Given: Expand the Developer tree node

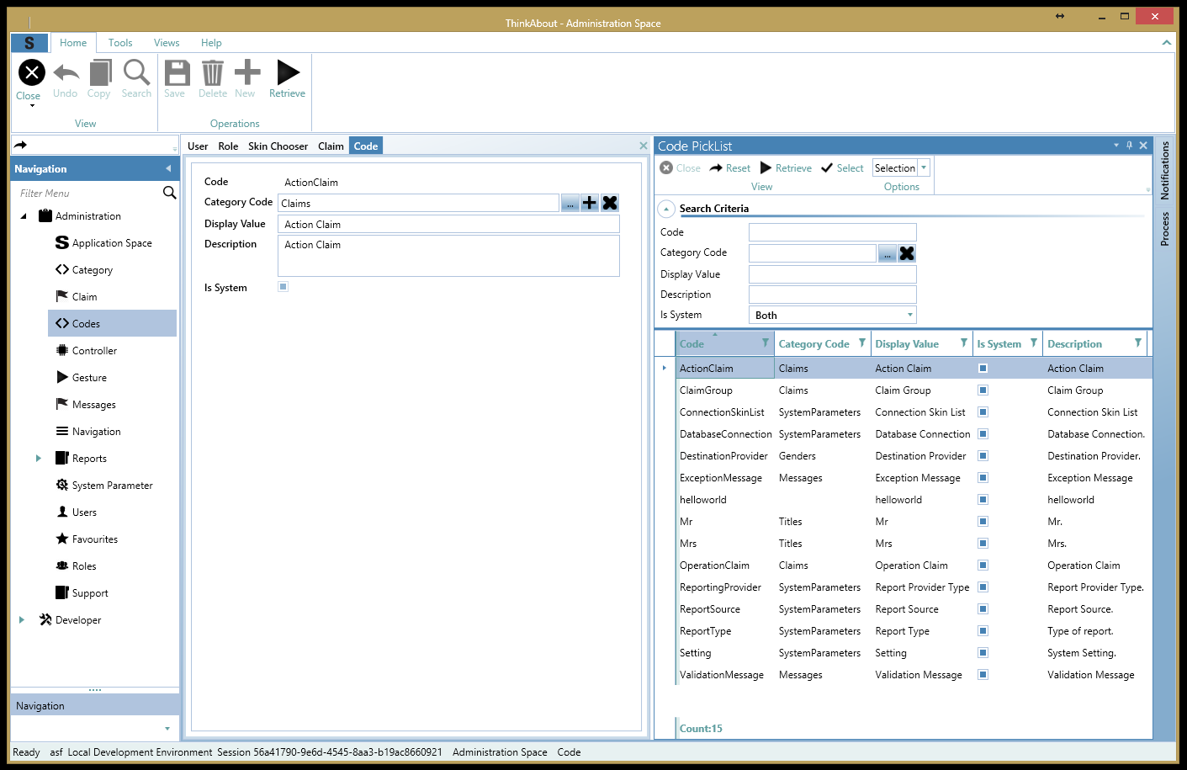Looking at the screenshot, I should 22,620.
